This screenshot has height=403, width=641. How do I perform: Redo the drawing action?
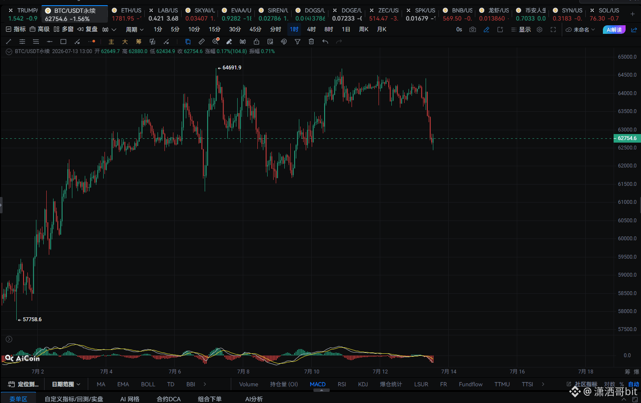339,42
